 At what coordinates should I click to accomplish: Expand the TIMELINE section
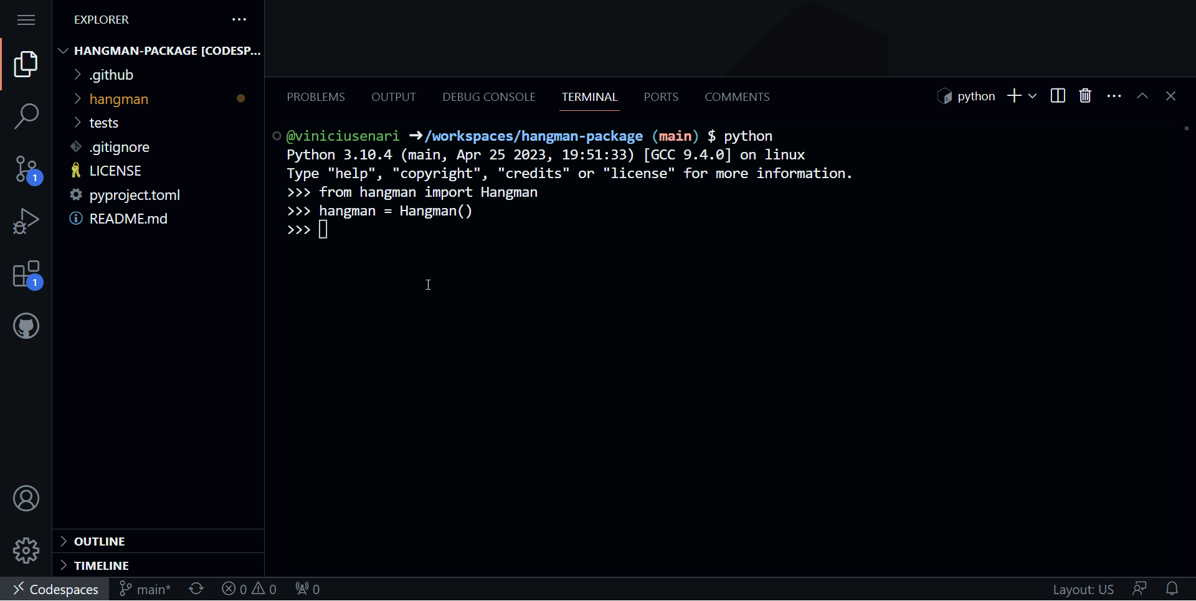[x=158, y=566]
